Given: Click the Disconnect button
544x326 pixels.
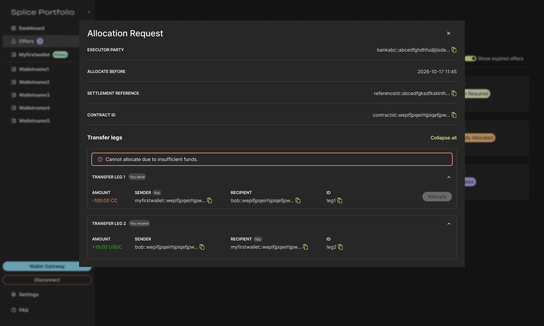Looking at the screenshot, I should coord(47,280).
